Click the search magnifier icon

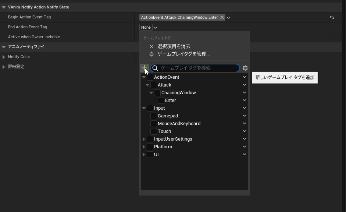pyautogui.click(x=155, y=68)
